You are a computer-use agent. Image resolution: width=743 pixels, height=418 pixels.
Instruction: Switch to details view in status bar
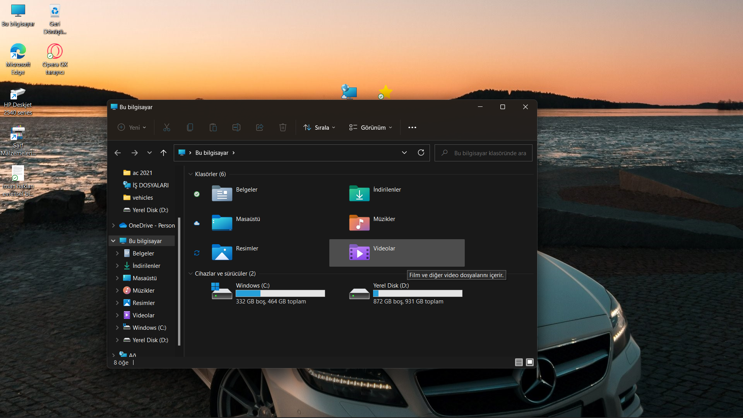(x=519, y=362)
